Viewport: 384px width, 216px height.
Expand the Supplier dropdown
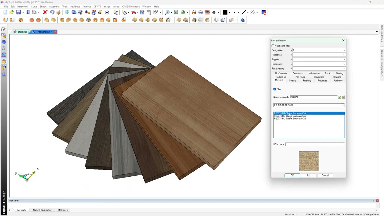pos(344,59)
